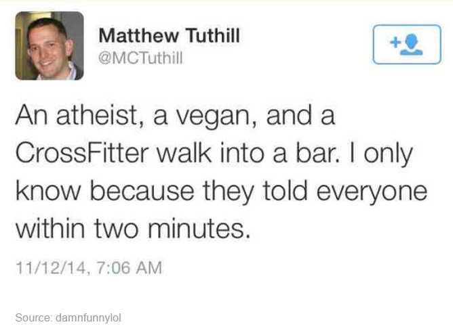
Task: Click the tweet timestamp 11/12/14, 7:06 AM
Action: point(89,268)
